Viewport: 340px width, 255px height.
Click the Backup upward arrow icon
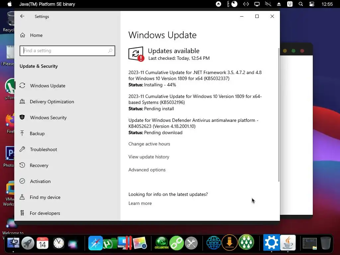tap(22, 133)
